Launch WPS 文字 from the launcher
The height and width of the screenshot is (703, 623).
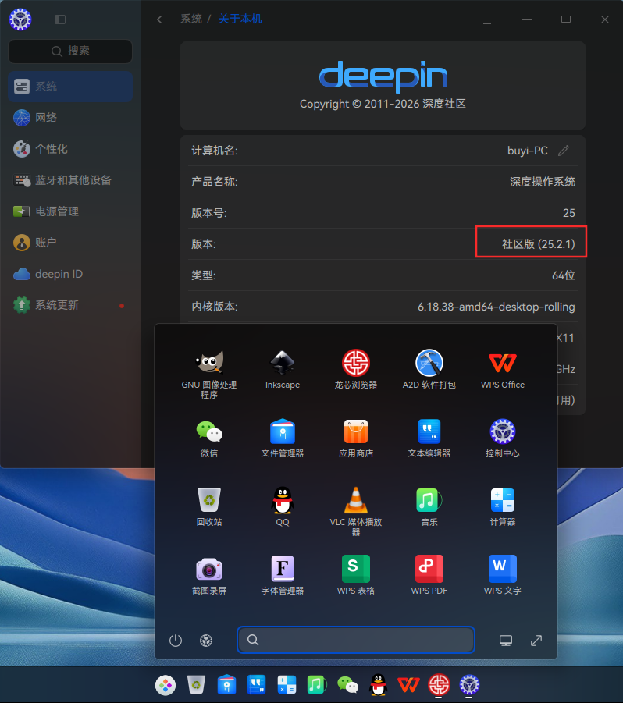click(x=502, y=576)
